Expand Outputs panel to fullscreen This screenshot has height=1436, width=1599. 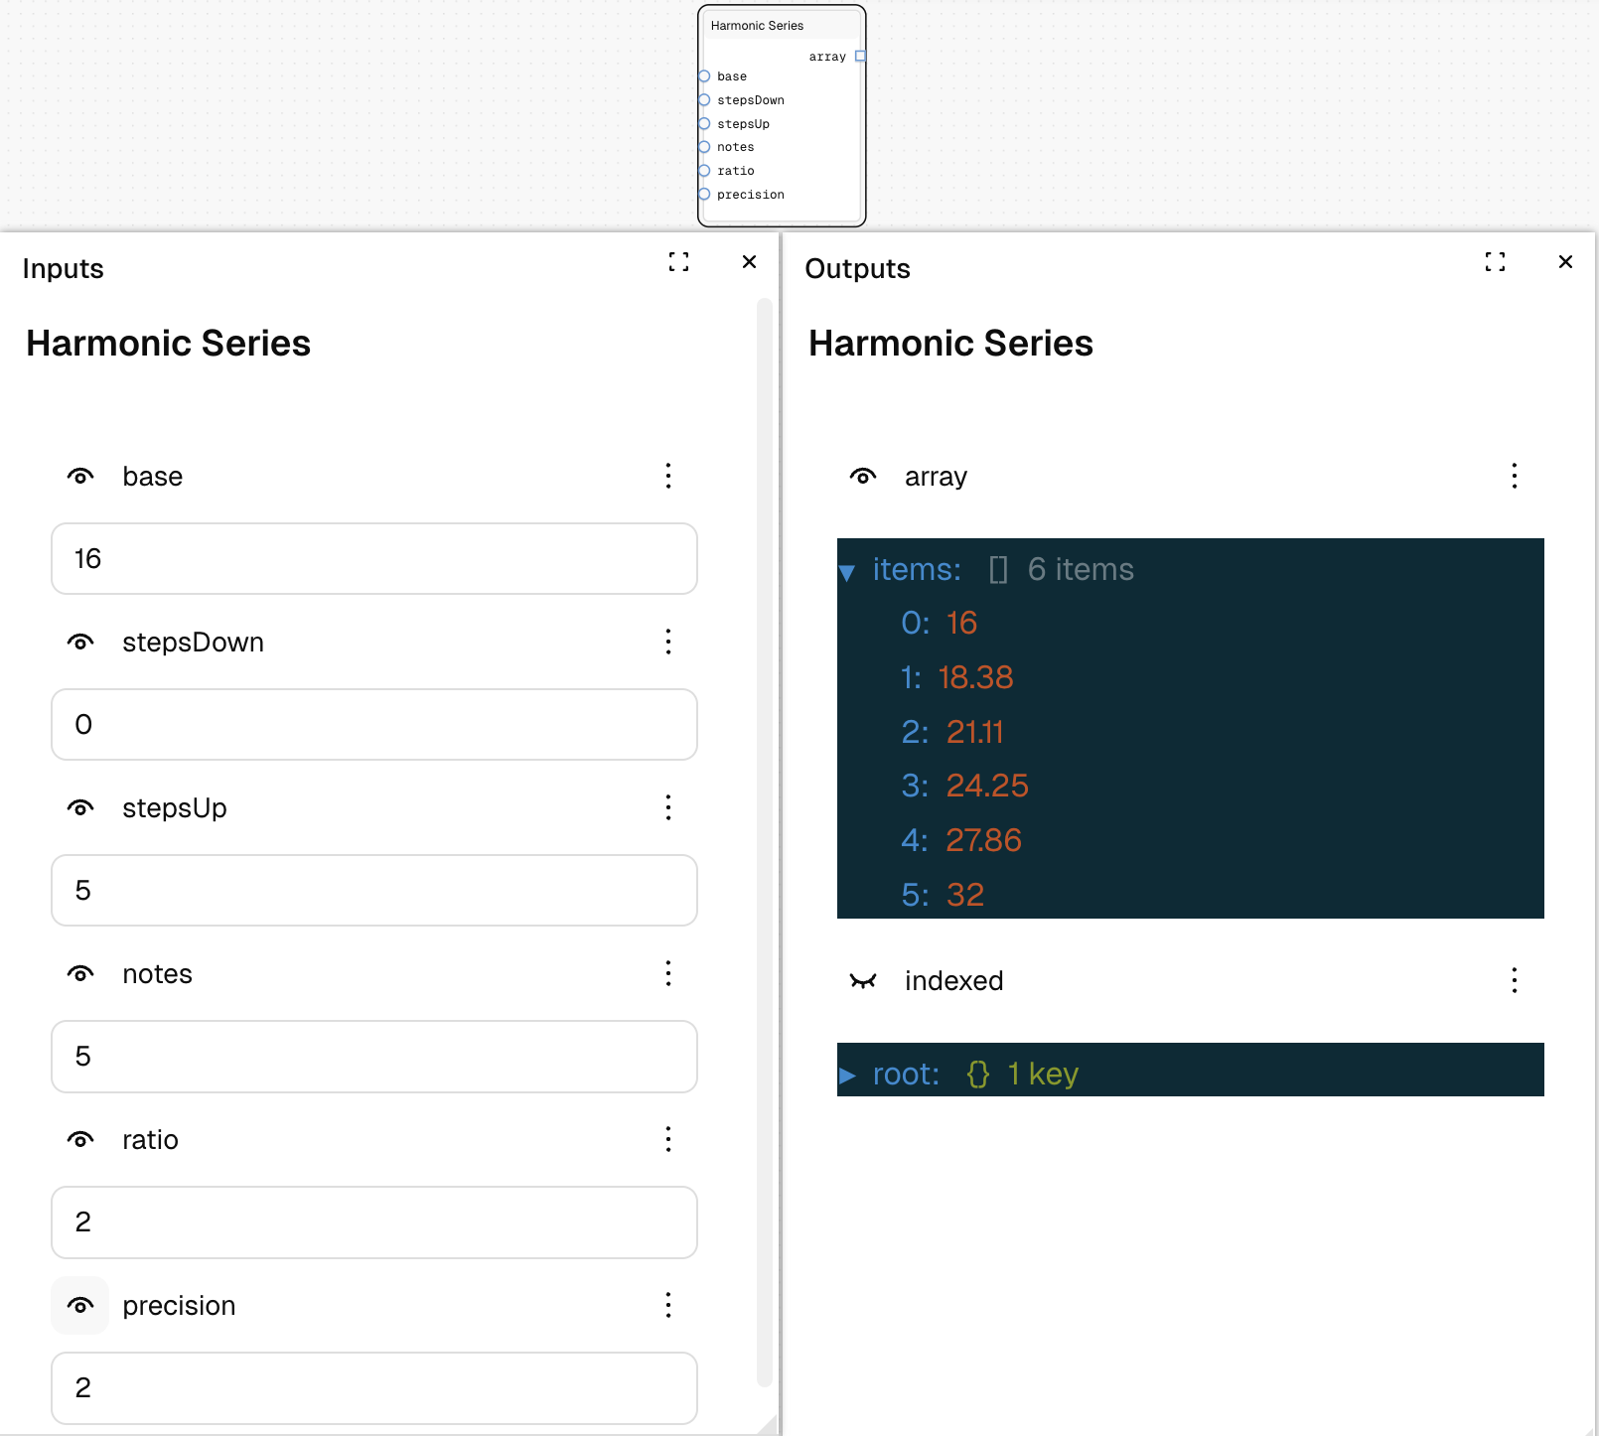click(x=1495, y=262)
